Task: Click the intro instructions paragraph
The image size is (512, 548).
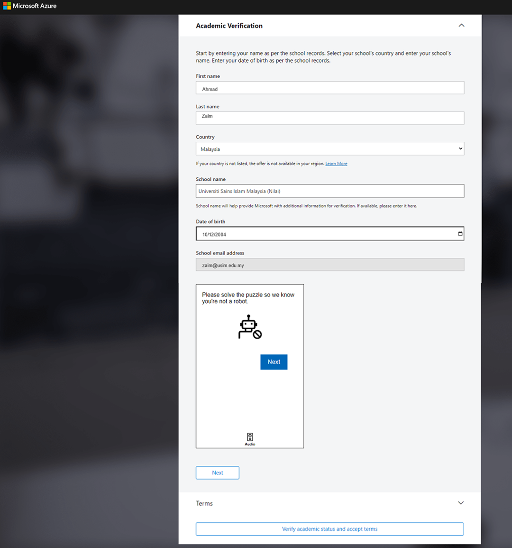Action: [x=323, y=57]
